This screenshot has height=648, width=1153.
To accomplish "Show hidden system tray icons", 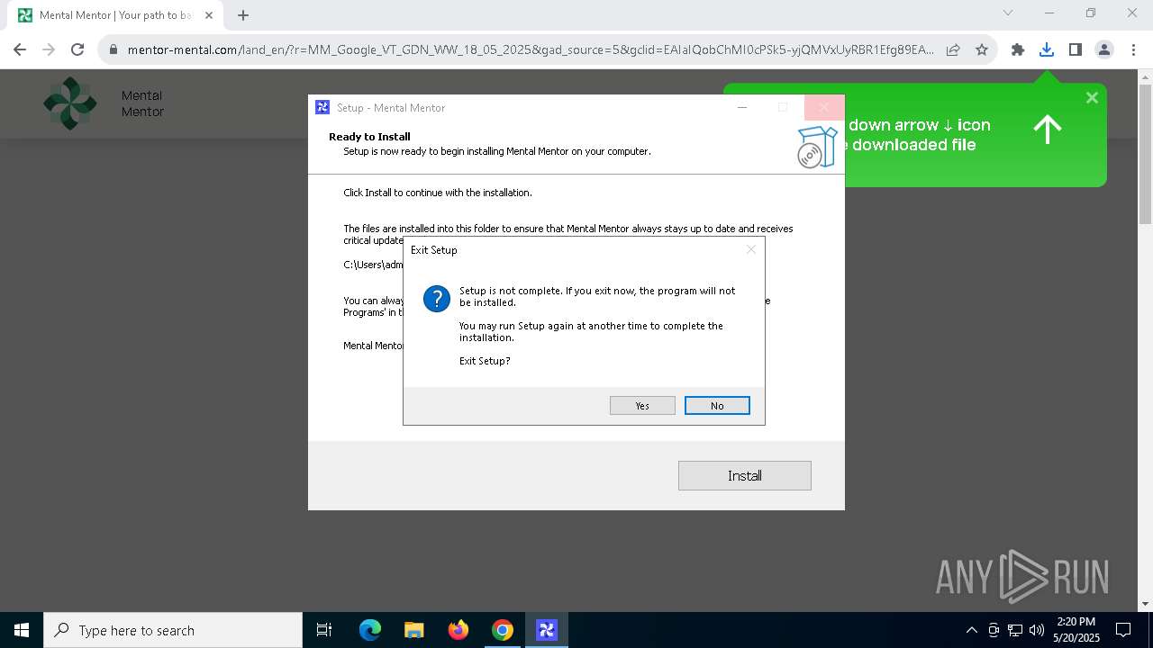I will click(971, 630).
